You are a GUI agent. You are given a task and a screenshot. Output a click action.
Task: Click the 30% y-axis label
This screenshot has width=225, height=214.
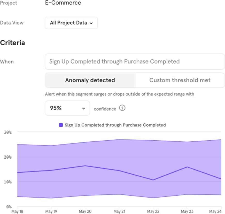coord(7,132)
